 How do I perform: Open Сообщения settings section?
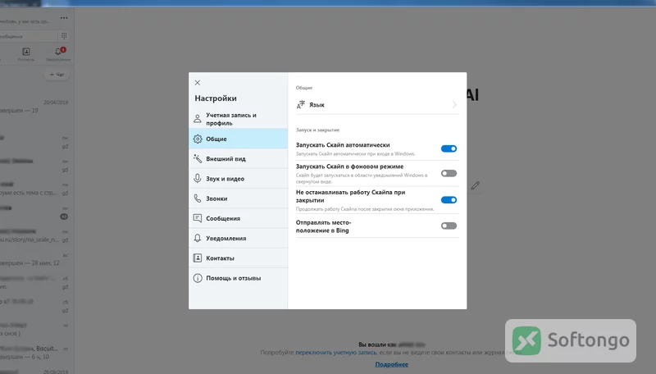pyautogui.click(x=238, y=218)
